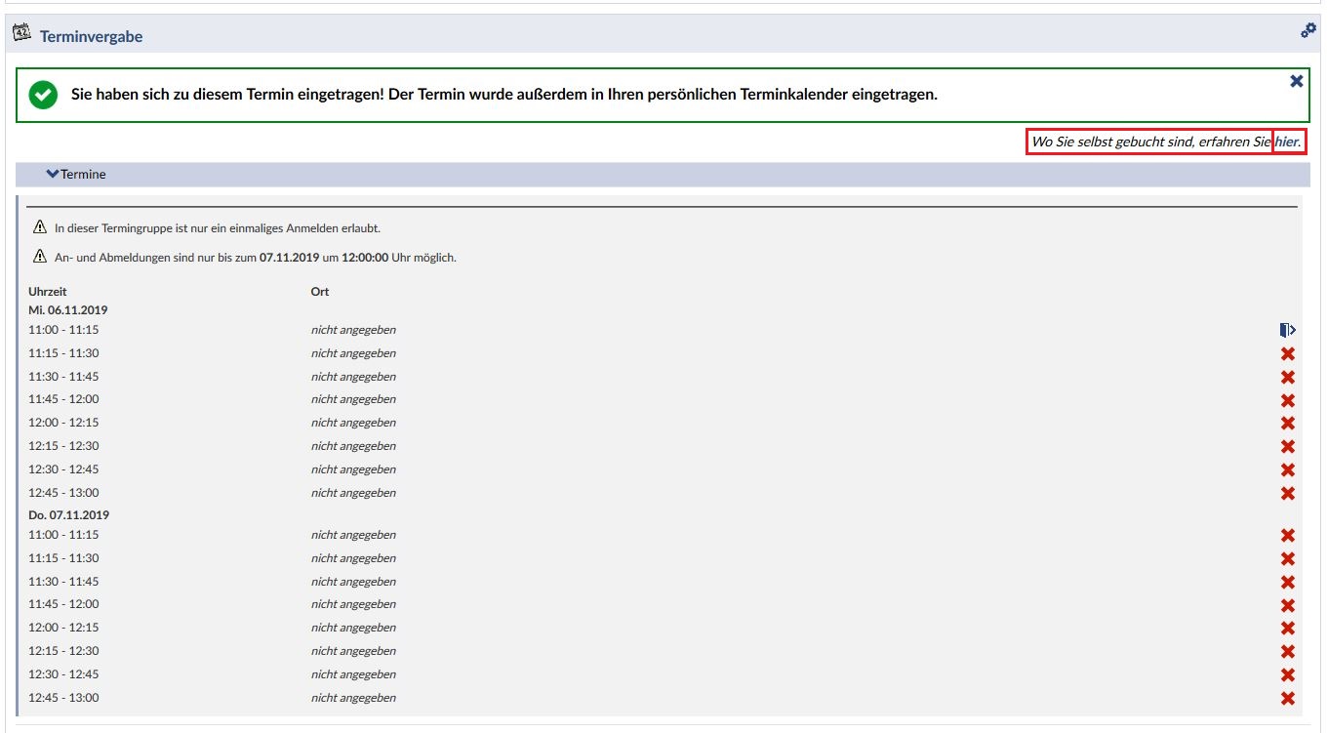
Task: Click red X for Thursday 11:30 - 11:45
Action: [1287, 583]
